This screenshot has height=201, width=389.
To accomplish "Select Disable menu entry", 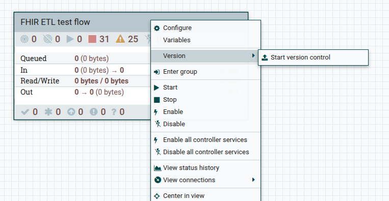I will [206, 124].
